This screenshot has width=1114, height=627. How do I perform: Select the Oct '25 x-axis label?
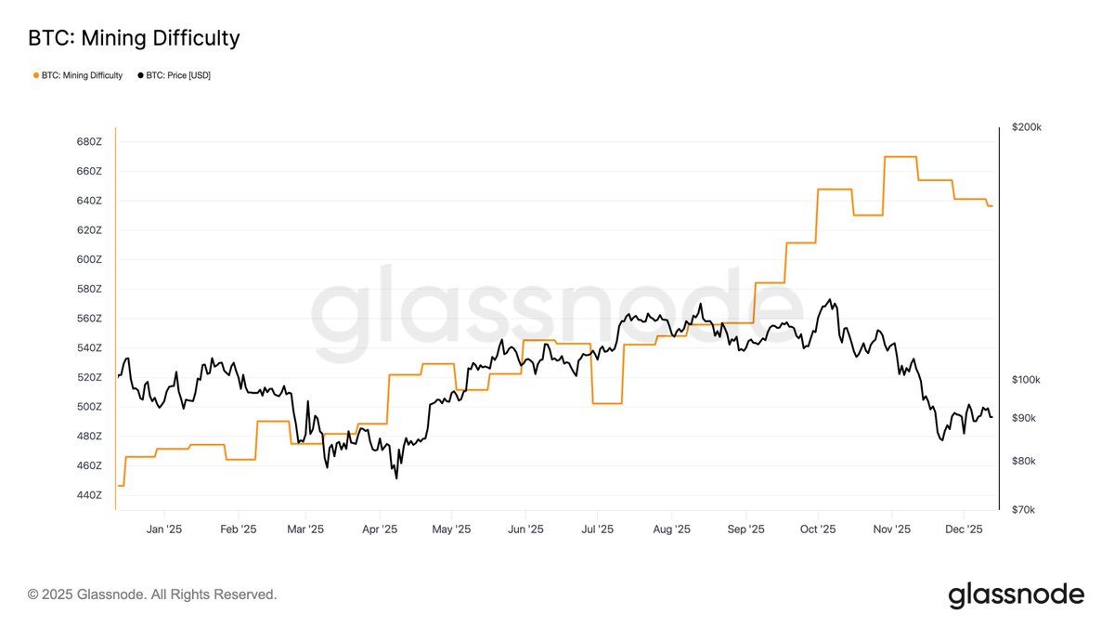[x=817, y=529]
